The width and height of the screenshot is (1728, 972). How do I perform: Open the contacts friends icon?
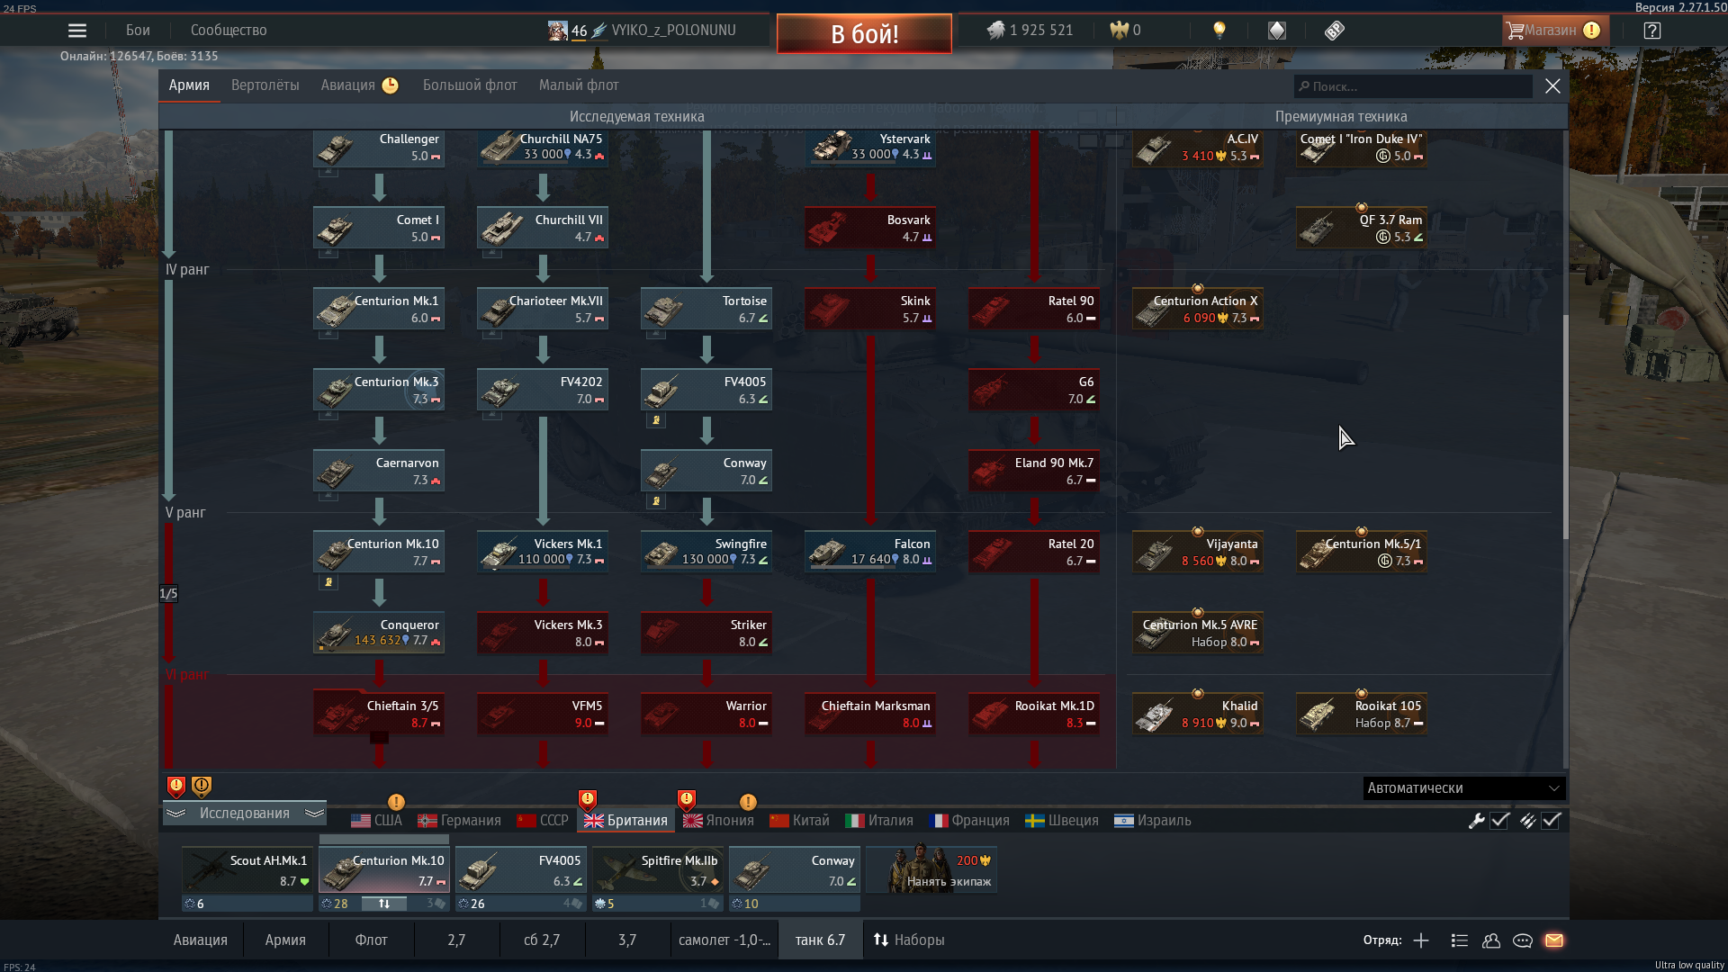tap(1491, 940)
